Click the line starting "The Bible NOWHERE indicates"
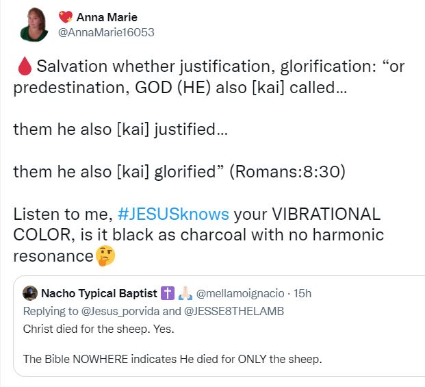425x387 pixels. [x=172, y=358]
